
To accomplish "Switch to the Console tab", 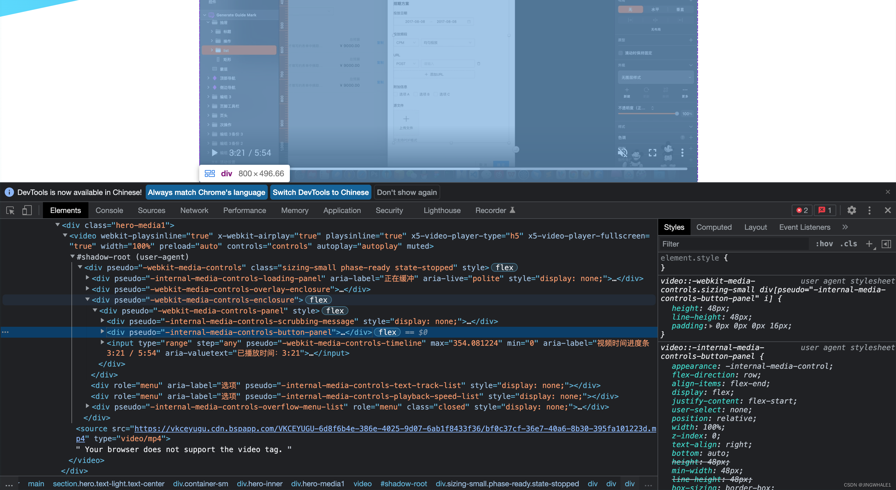I will [109, 210].
